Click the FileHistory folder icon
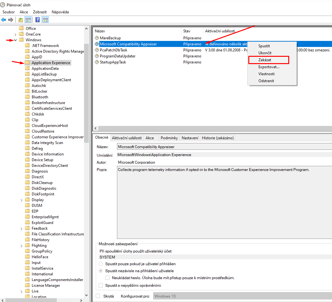Viewport: 332px width, 302px height. pos(27,240)
